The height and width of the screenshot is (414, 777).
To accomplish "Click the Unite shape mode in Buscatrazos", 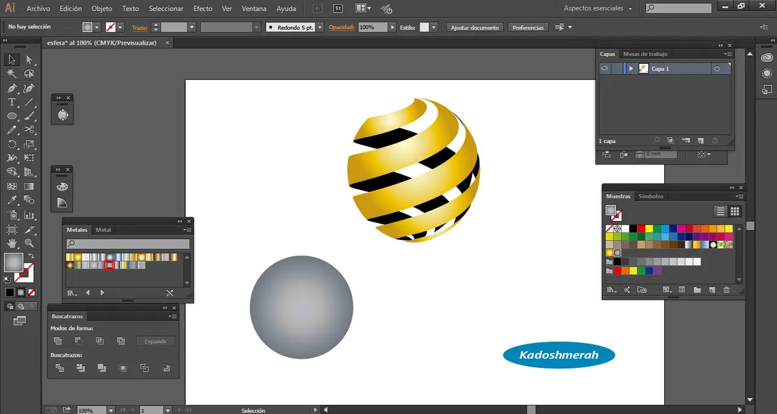I will click(58, 341).
